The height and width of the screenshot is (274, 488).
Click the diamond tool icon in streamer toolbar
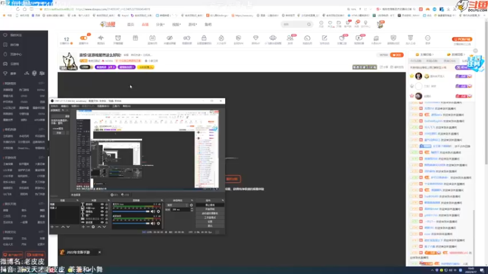pyautogui.click(x=256, y=38)
